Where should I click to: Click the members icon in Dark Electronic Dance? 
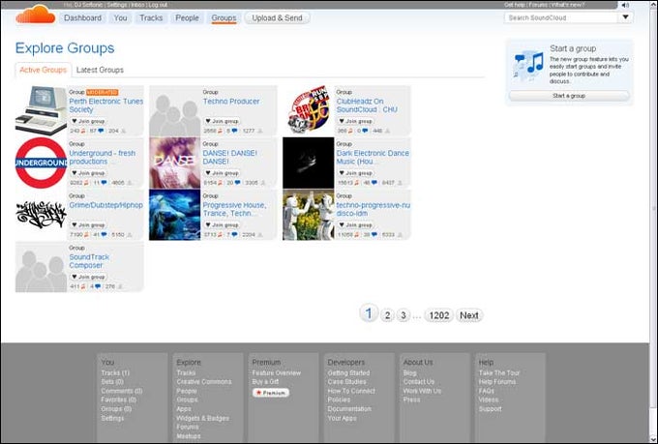(400, 183)
